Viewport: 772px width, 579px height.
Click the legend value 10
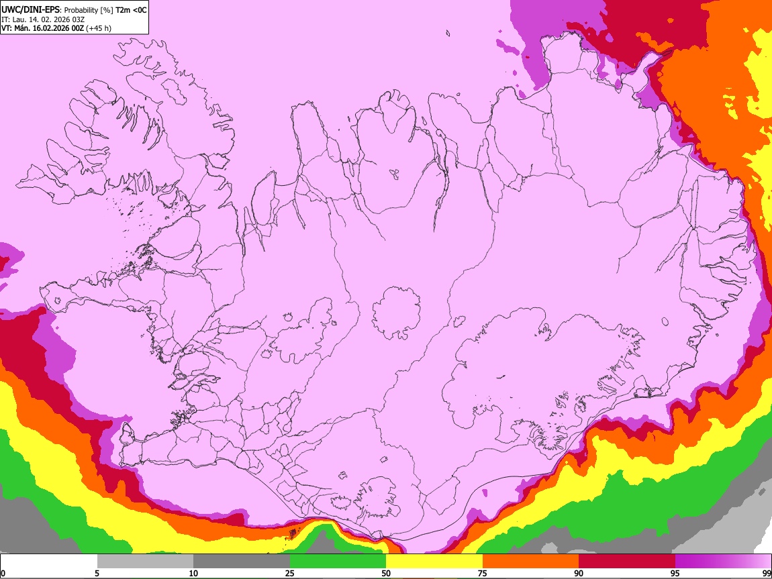pos(193,573)
